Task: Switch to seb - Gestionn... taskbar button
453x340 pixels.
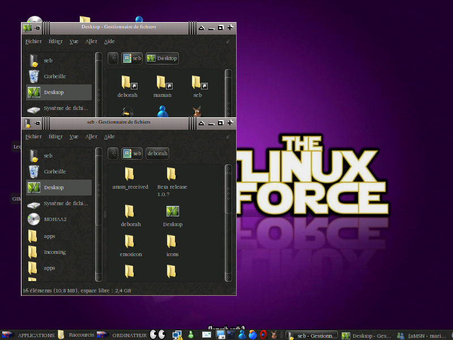Action: coord(312,335)
